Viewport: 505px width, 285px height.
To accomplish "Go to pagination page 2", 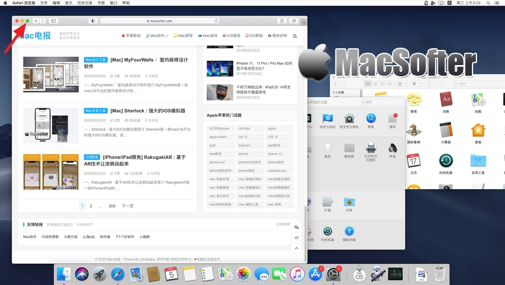I will [91, 206].
